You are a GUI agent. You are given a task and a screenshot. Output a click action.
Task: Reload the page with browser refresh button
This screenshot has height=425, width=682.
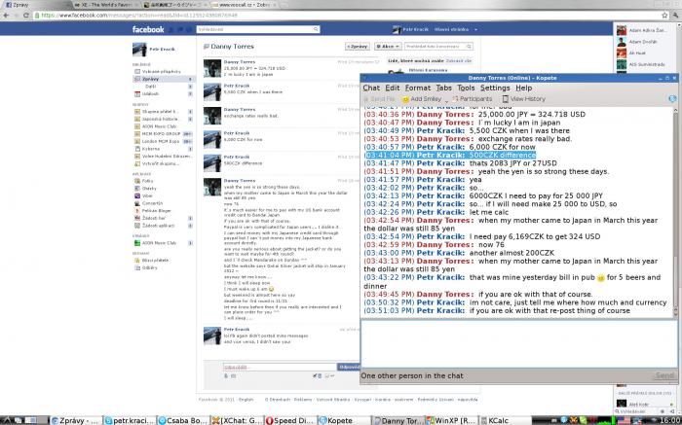[26, 16]
